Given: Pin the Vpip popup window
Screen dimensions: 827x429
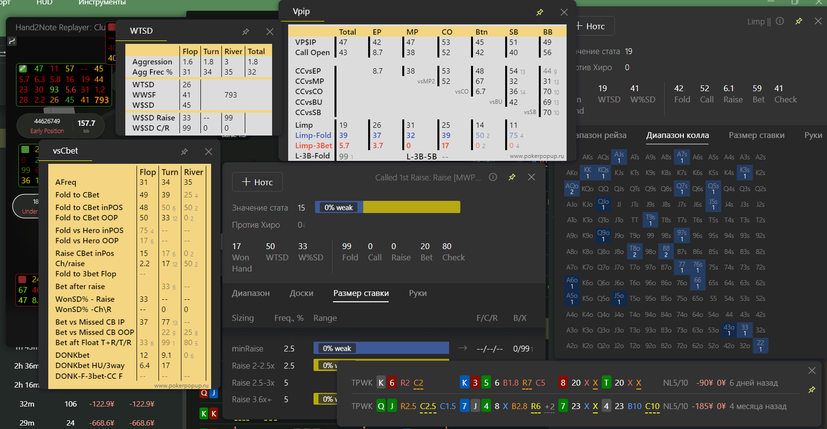Looking at the screenshot, I should [x=540, y=12].
